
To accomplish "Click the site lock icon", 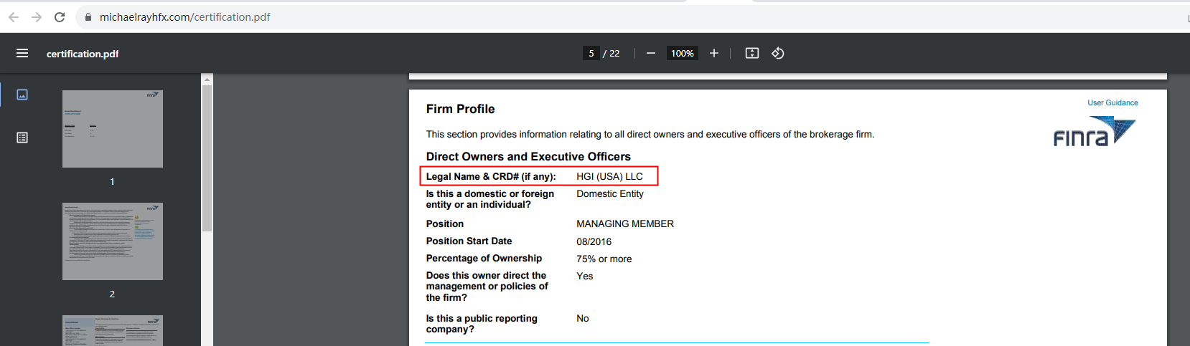I will [x=88, y=17].
